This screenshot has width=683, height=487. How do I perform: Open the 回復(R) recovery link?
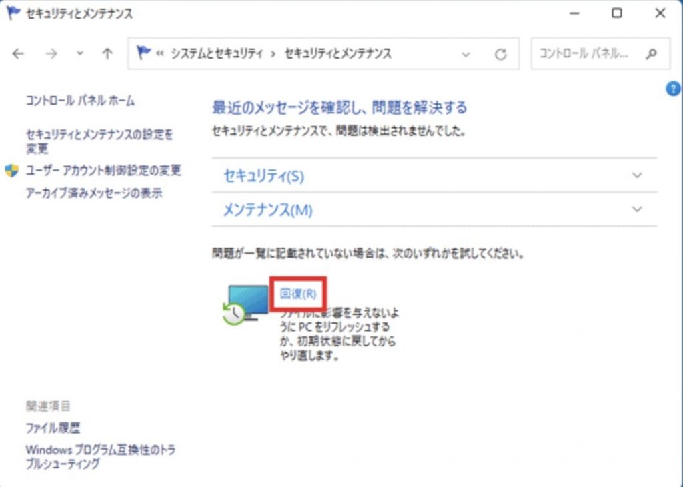[298, 294]
